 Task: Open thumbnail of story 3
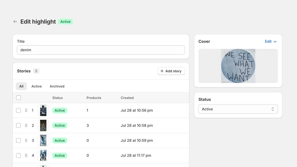43,141
